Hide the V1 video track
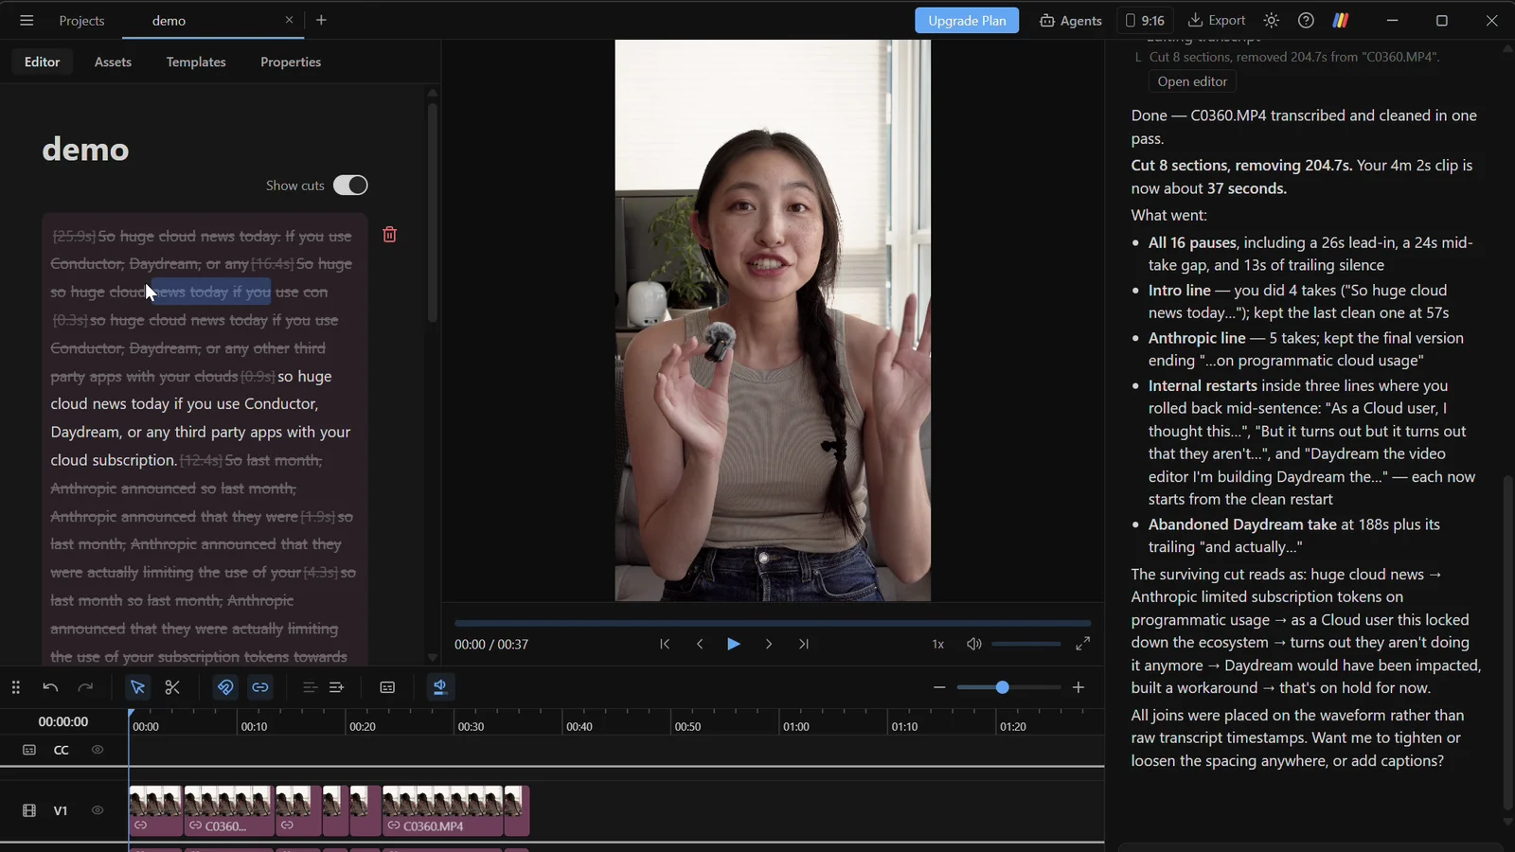 pos(98,810)
